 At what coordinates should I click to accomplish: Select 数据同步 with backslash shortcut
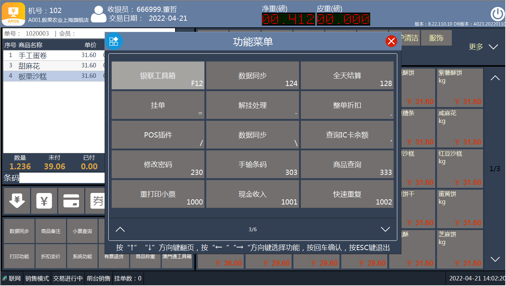click(x=253, y=135)
